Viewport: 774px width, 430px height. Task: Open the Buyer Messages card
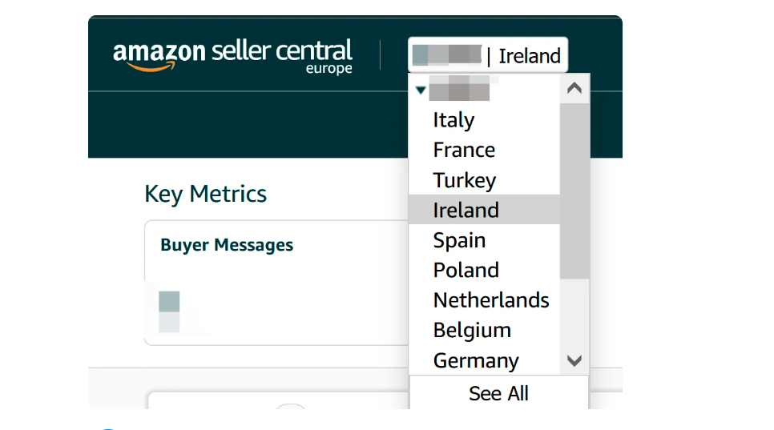276,283
